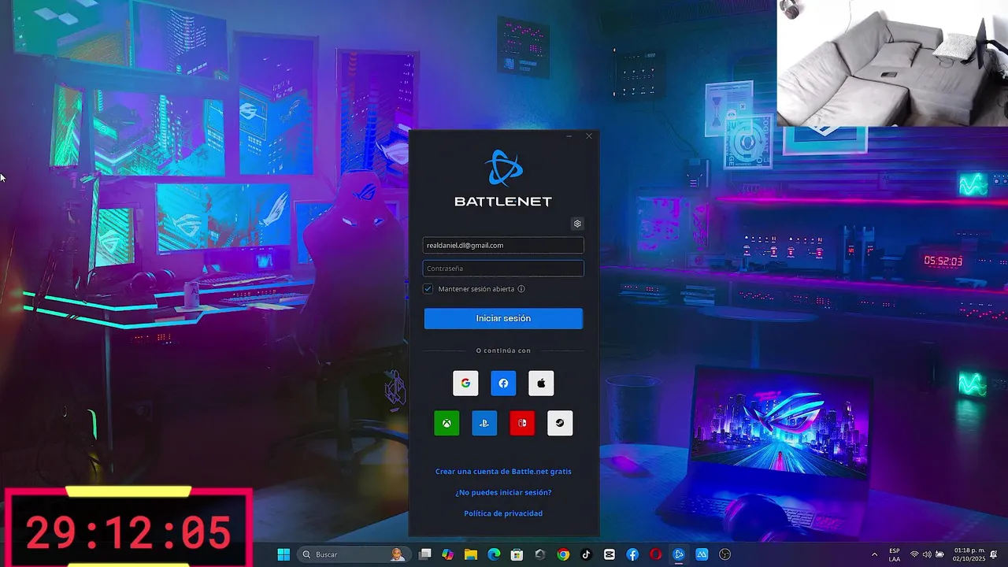The width and height of the screenshot is (1008, 567).
Task: Open Google Chrome from taskbar
Action: point(563,554)
